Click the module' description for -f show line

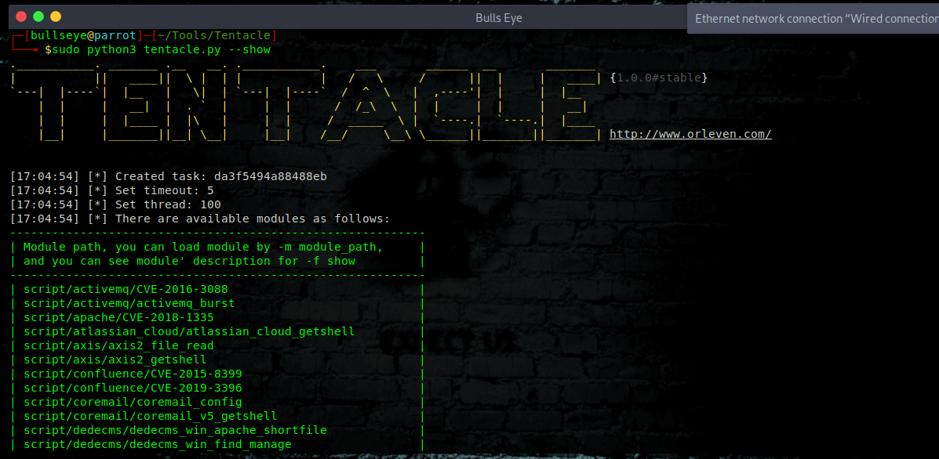tap(189, 261)
